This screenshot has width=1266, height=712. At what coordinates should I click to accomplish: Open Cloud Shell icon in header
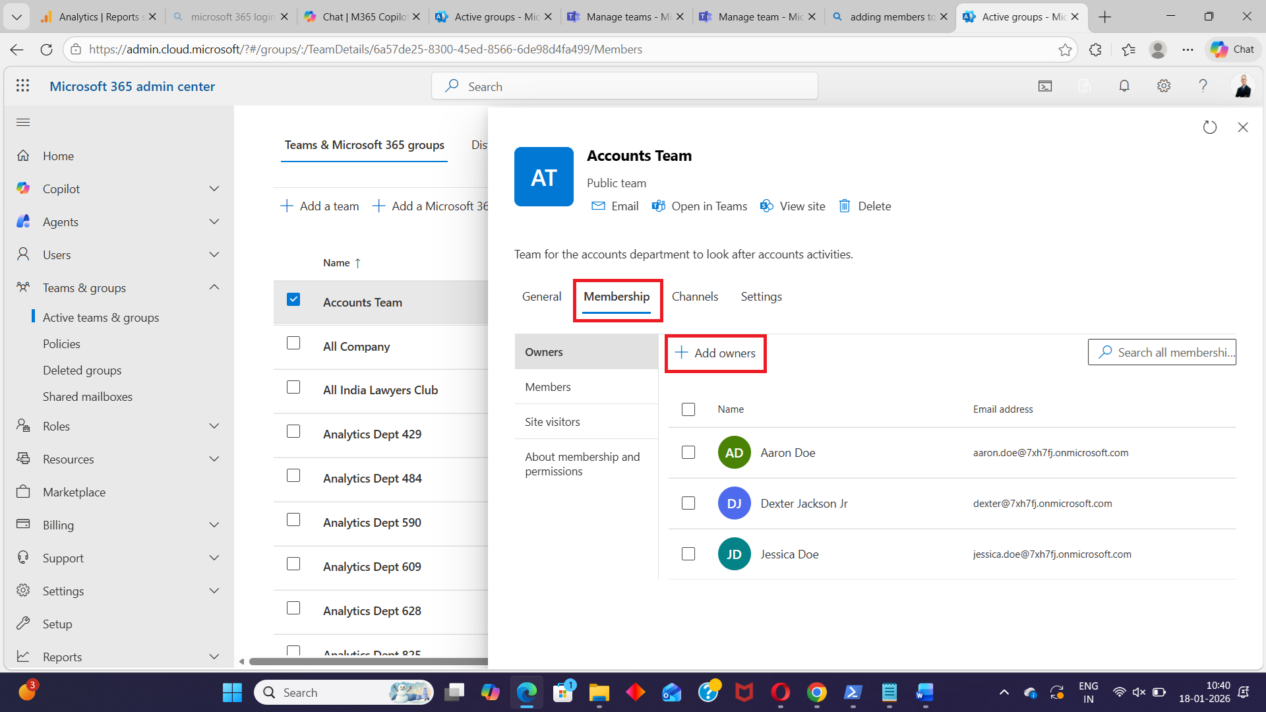point(1045,86)
